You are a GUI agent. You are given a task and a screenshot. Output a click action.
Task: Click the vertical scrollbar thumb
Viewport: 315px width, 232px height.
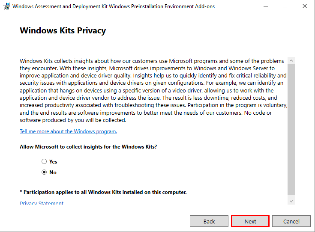[291, 130]
